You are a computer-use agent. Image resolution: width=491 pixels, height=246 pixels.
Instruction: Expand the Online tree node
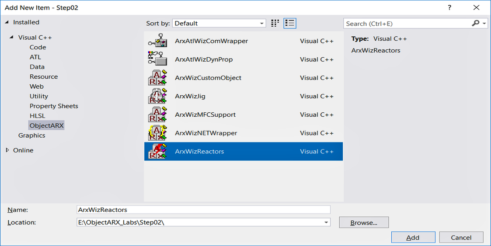click(x=7, y=150)
